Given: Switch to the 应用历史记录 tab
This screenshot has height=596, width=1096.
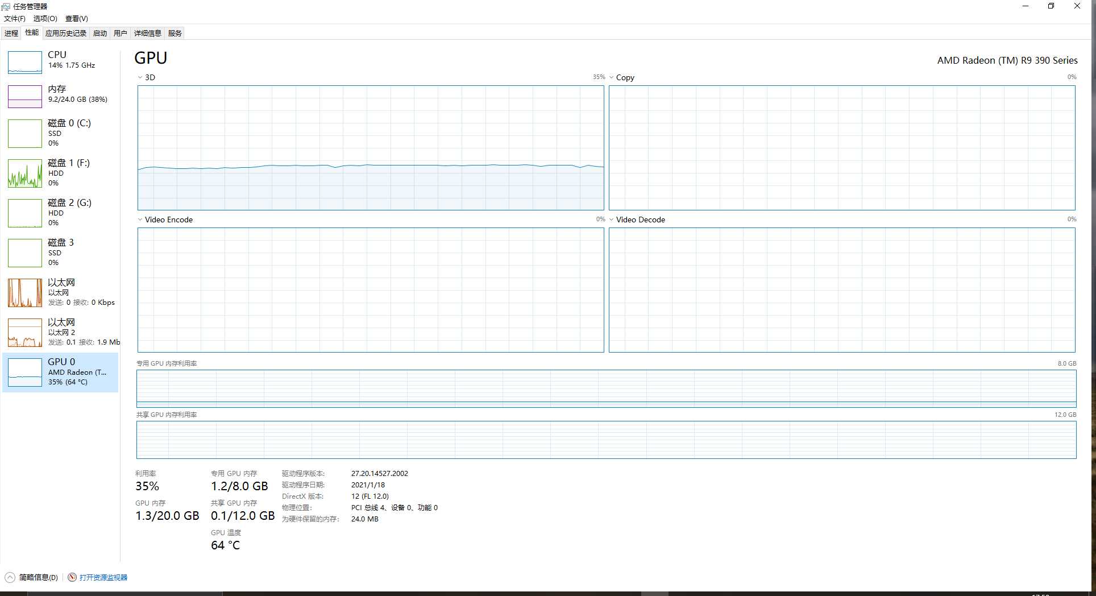Looking at the screenshot, I should [66, 33].
